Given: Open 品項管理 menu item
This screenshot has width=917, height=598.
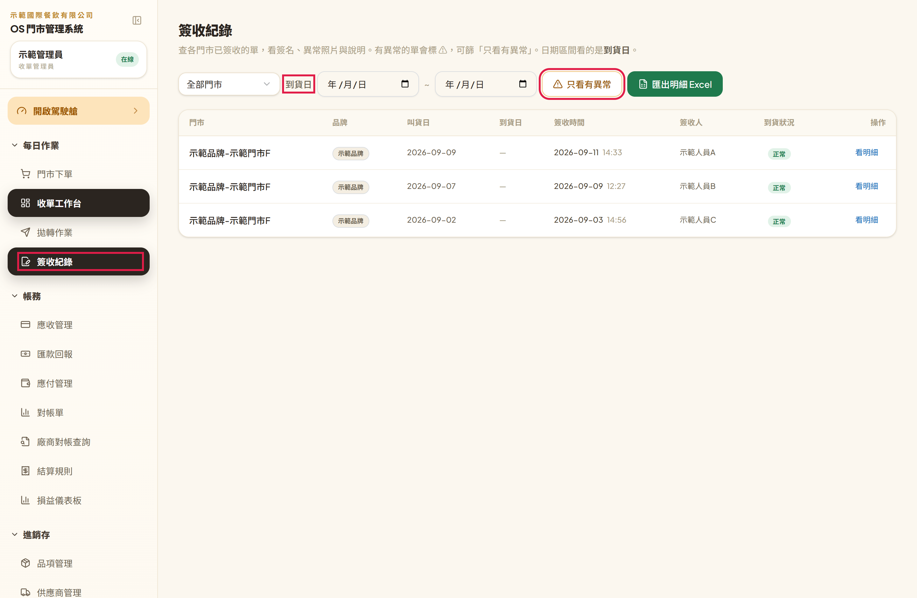Looking at the screenshot, I should click(79, 563).
